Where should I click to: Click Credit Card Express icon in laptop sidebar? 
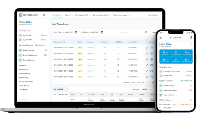tap(20, 55)
